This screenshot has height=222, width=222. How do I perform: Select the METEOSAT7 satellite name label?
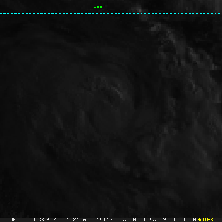(x=41, y=219)
